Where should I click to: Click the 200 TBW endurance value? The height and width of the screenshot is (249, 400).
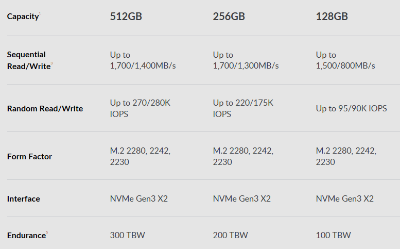coord(230,236)
